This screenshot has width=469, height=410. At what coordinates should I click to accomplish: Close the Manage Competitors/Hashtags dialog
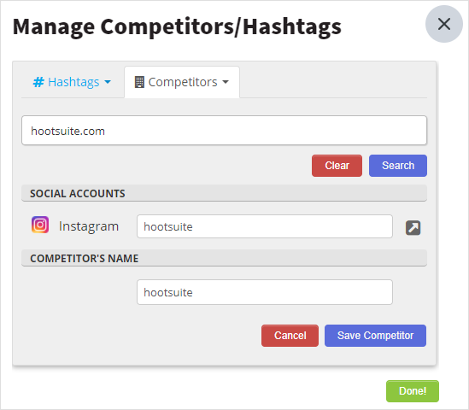(444, 24)
